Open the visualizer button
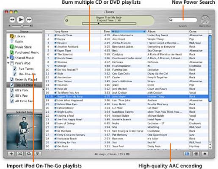This screenshot has width=218, height=169. pos(196,154)
